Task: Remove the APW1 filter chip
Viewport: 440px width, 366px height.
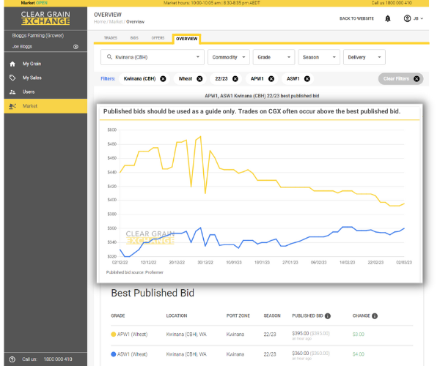Action: (x=271, y=78)
